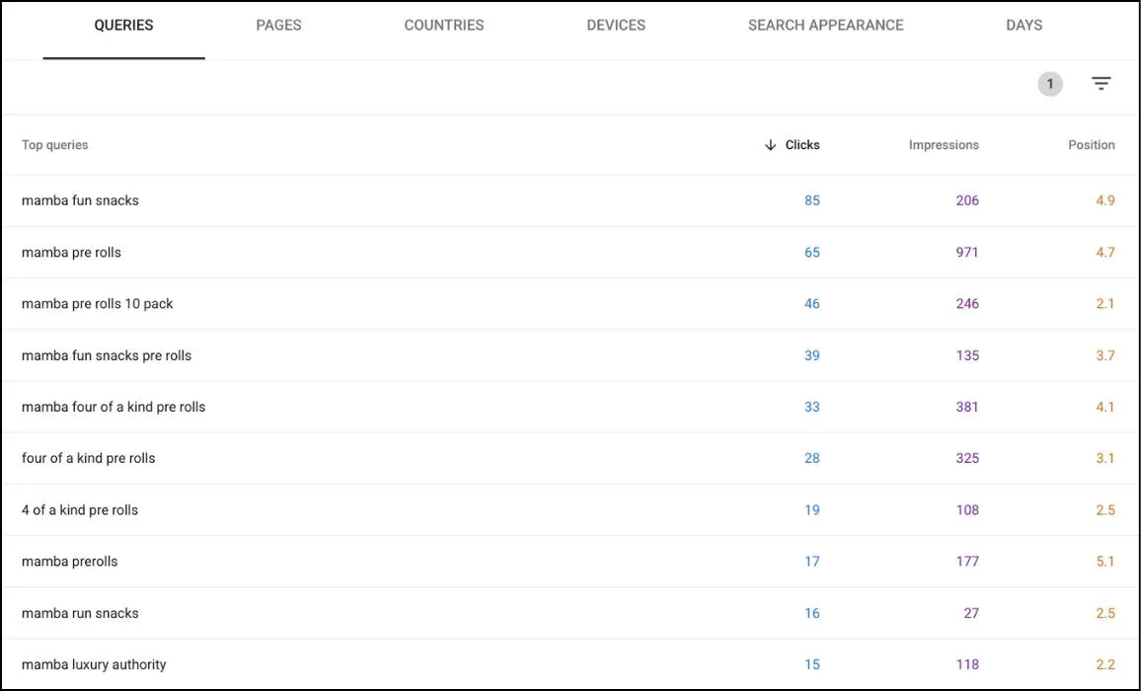Viewport: 1141px width, 691px height.
Task: Select query 'mamba pre rolls'
Action: pos(71,252)
